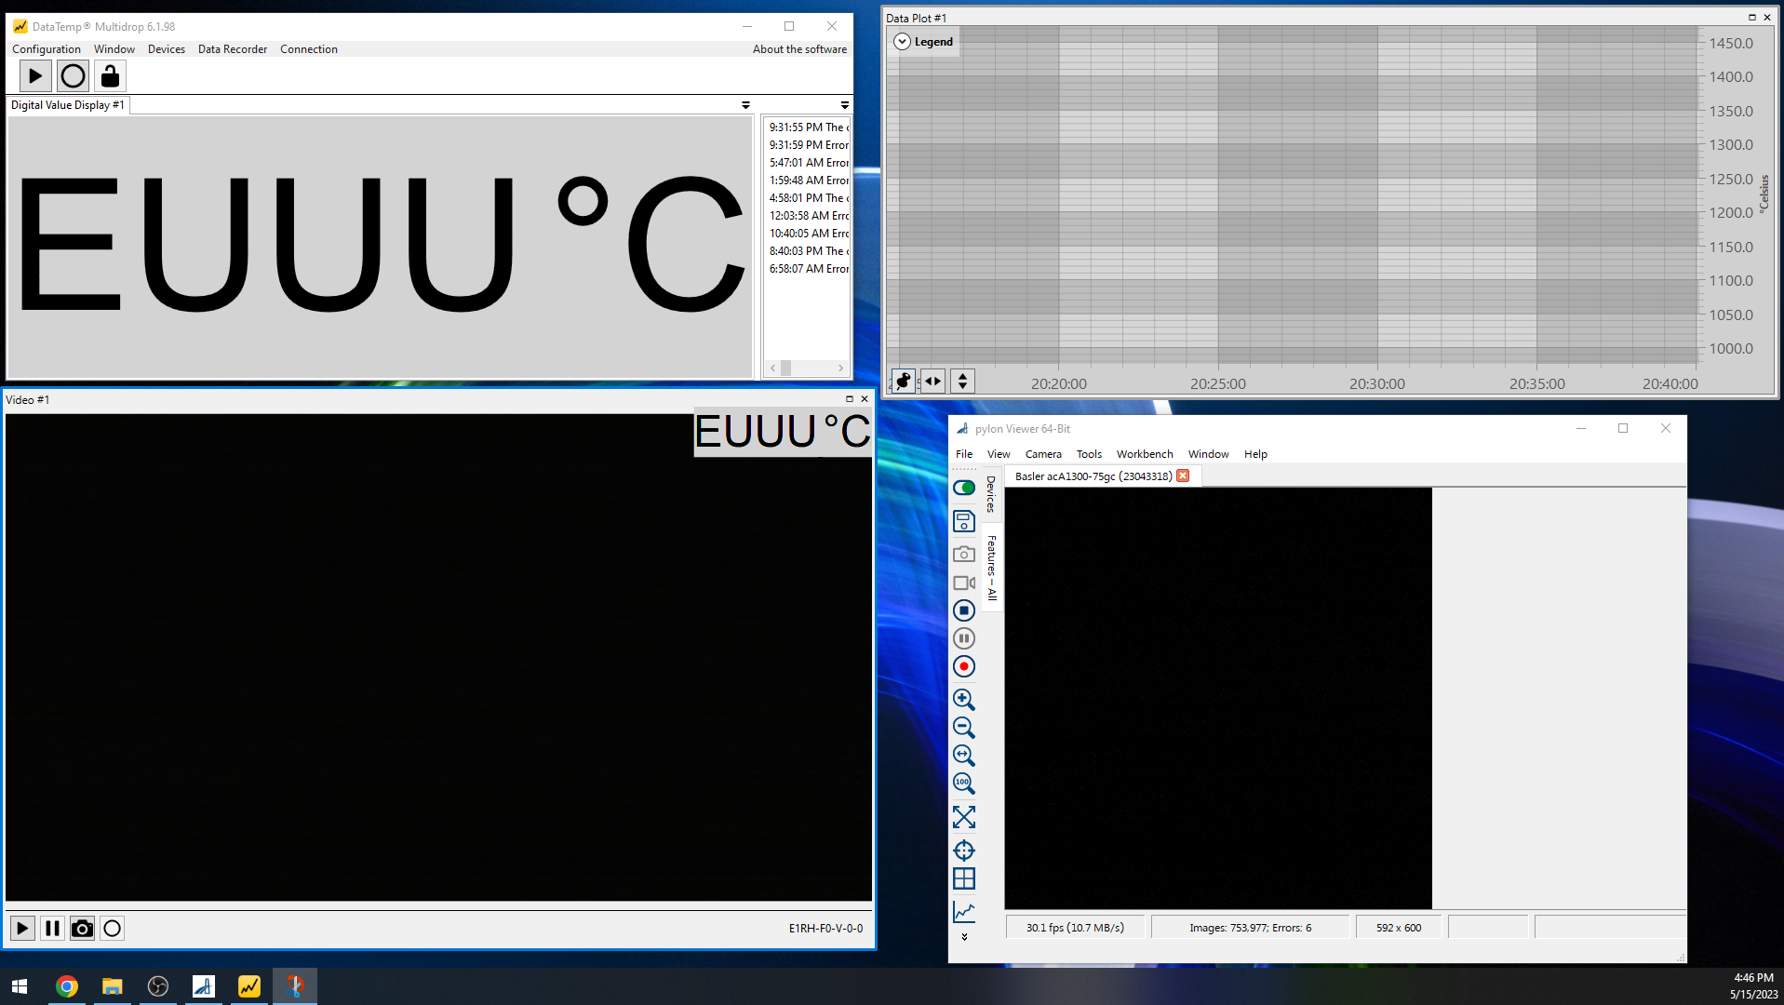The width and height of the screenshot is (1784, 1005).
Task: Open the pylon Viewer File menu
Action: tap(964, 454)
